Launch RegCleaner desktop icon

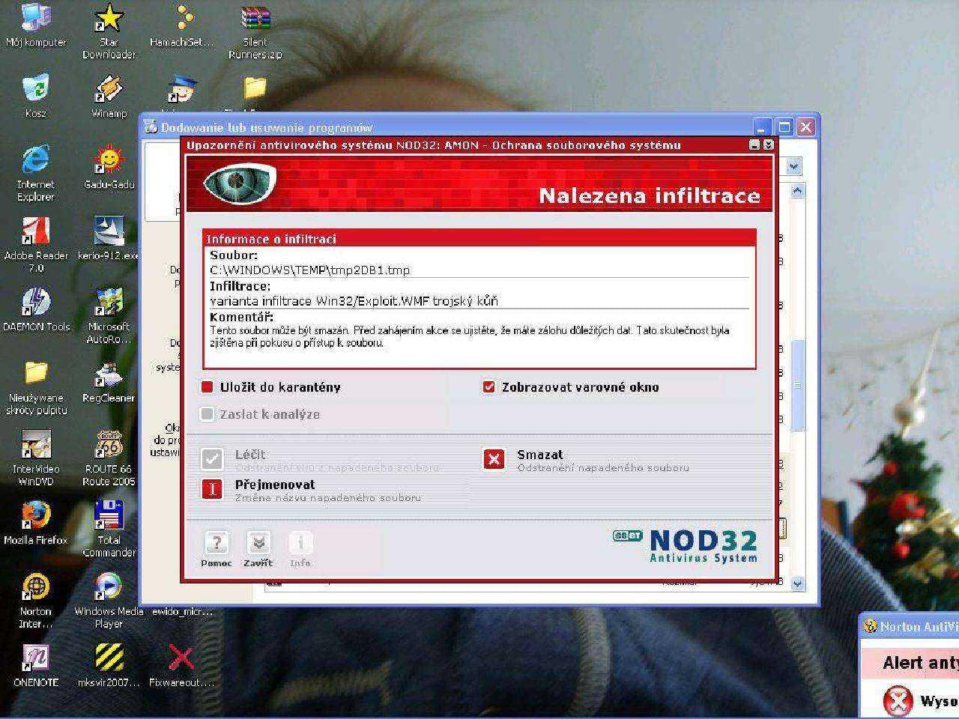click(109, 380)
